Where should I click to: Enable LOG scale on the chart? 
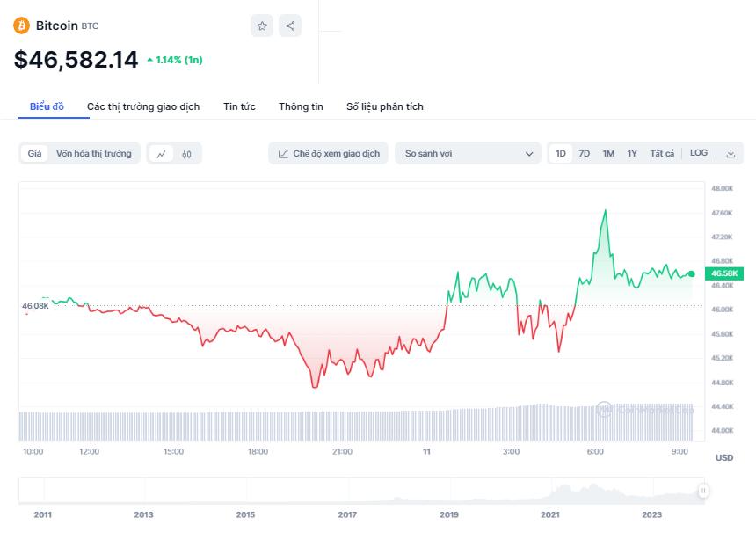click(698, 152)
